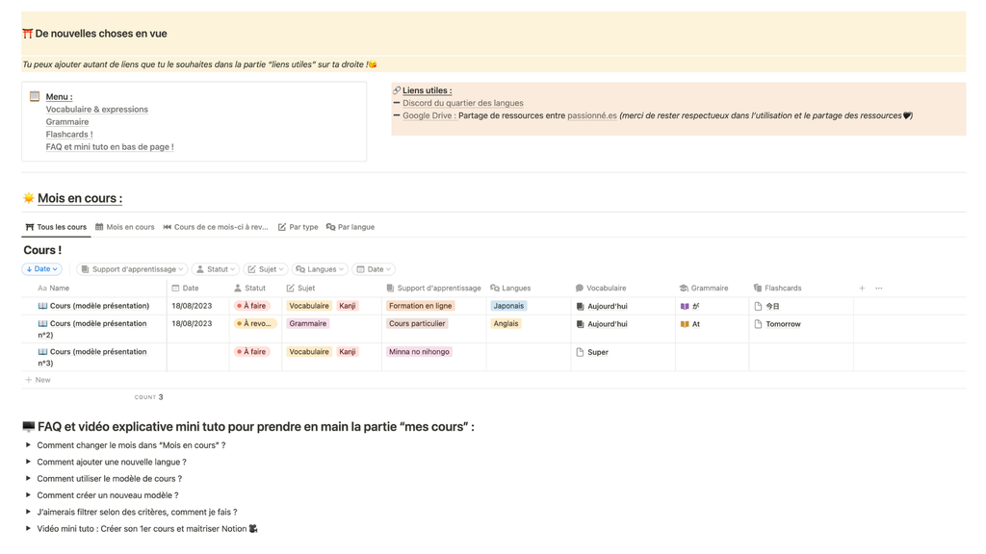Open the Discord du quartier des langues link
Viewport: 986px width, 554px height.
pyautogui.click(x=463, y=103)
